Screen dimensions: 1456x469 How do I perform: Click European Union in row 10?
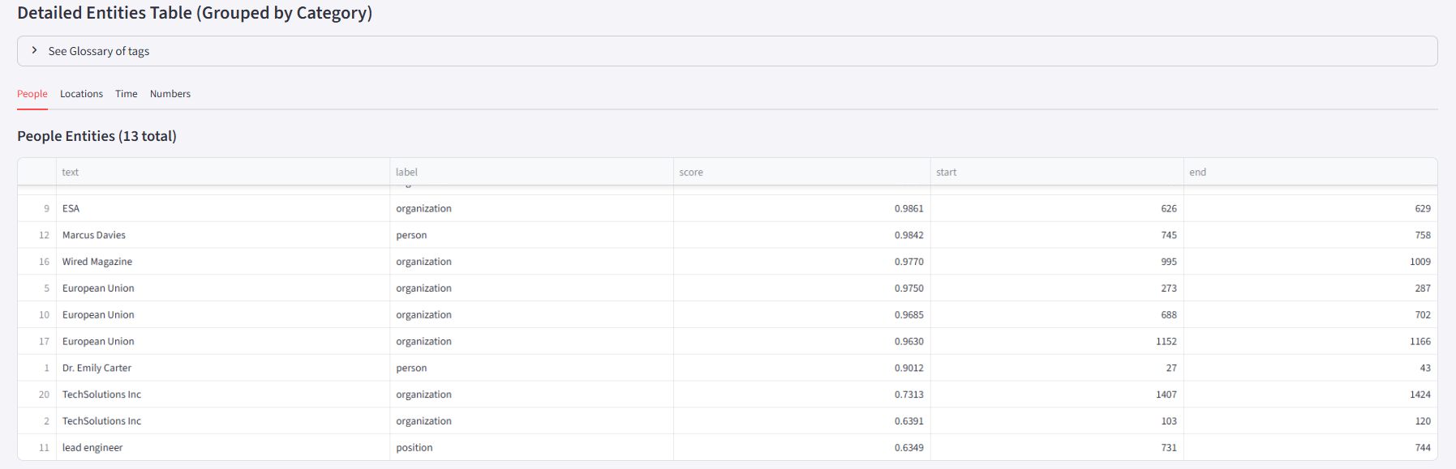223,315
